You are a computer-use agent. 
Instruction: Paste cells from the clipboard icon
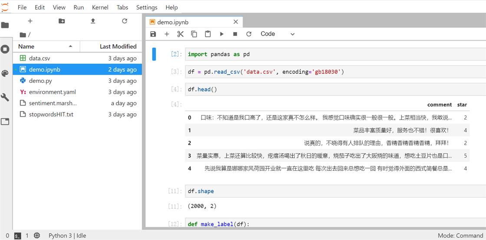(208, 34)
